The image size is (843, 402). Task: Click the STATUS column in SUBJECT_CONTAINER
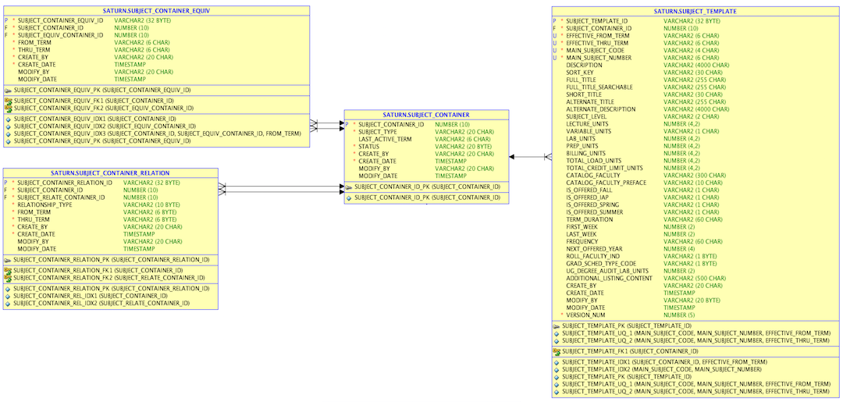pyautogui.click(x=368, y=146)
